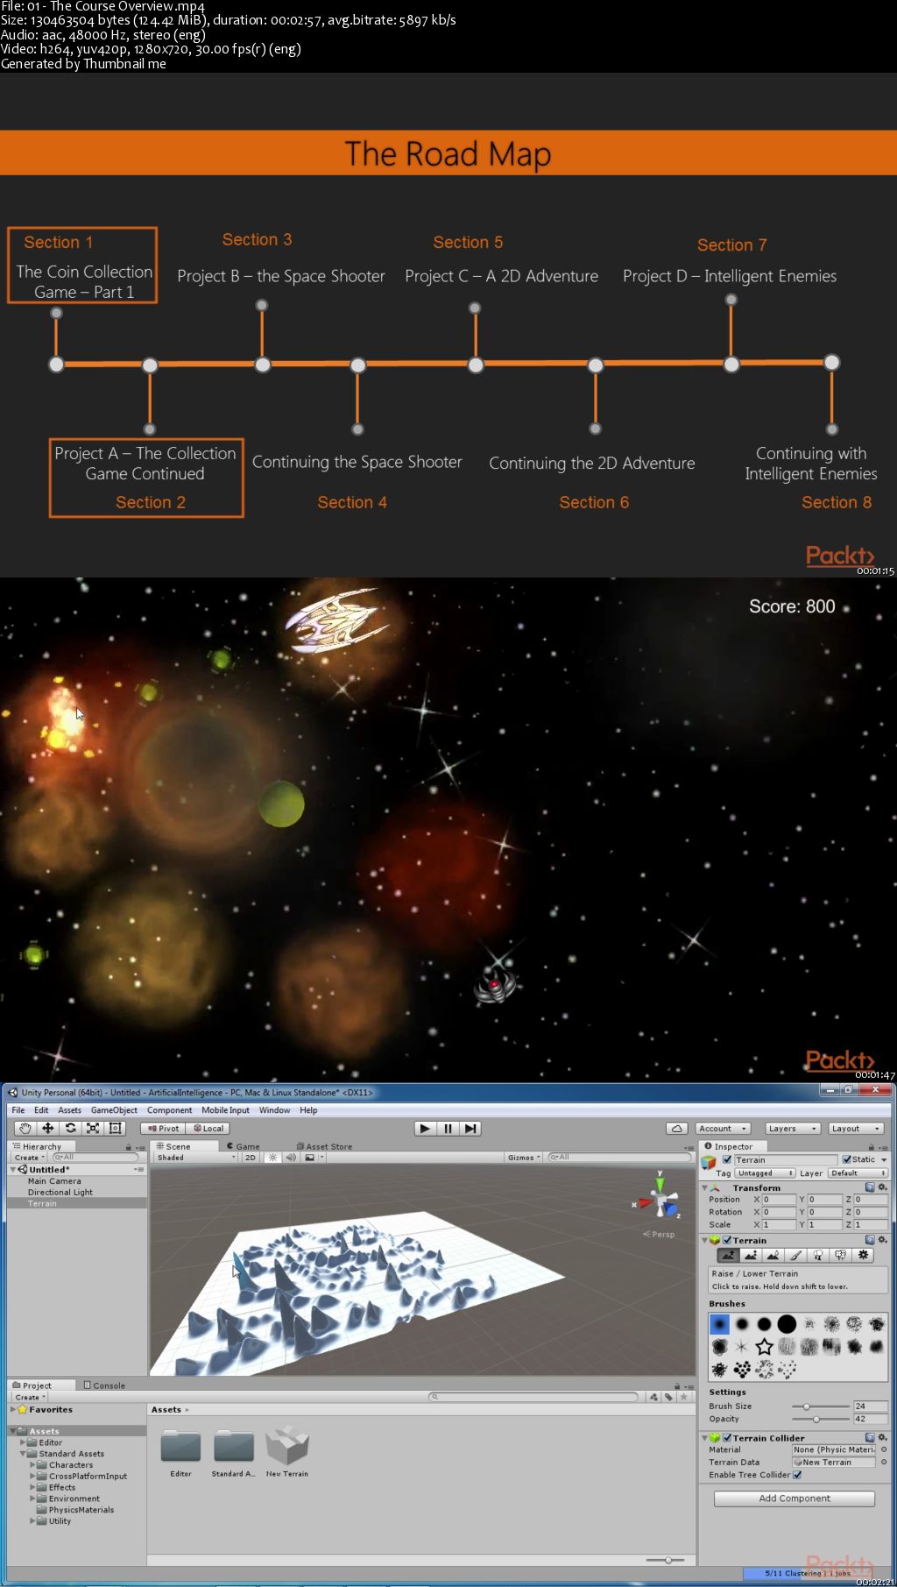Click the Project search by type icon
Screen dimensions: 897x1587
click(653, 1397)
